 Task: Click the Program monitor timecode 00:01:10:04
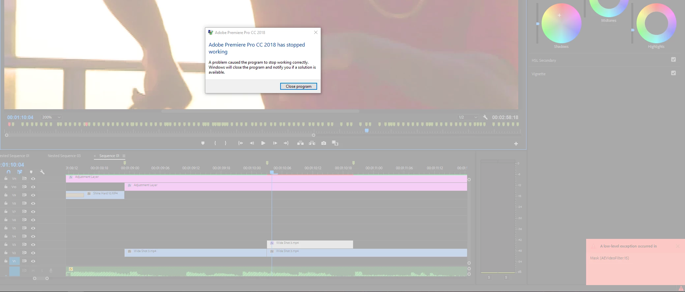pyautogui.click(x=20, y=117)
